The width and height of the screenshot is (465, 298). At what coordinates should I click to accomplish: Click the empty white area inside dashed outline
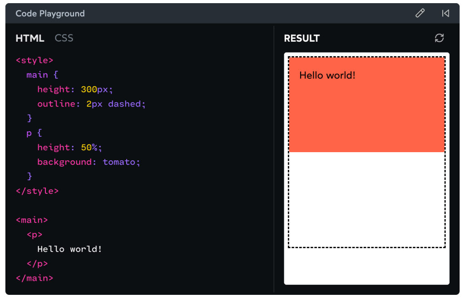367,199
